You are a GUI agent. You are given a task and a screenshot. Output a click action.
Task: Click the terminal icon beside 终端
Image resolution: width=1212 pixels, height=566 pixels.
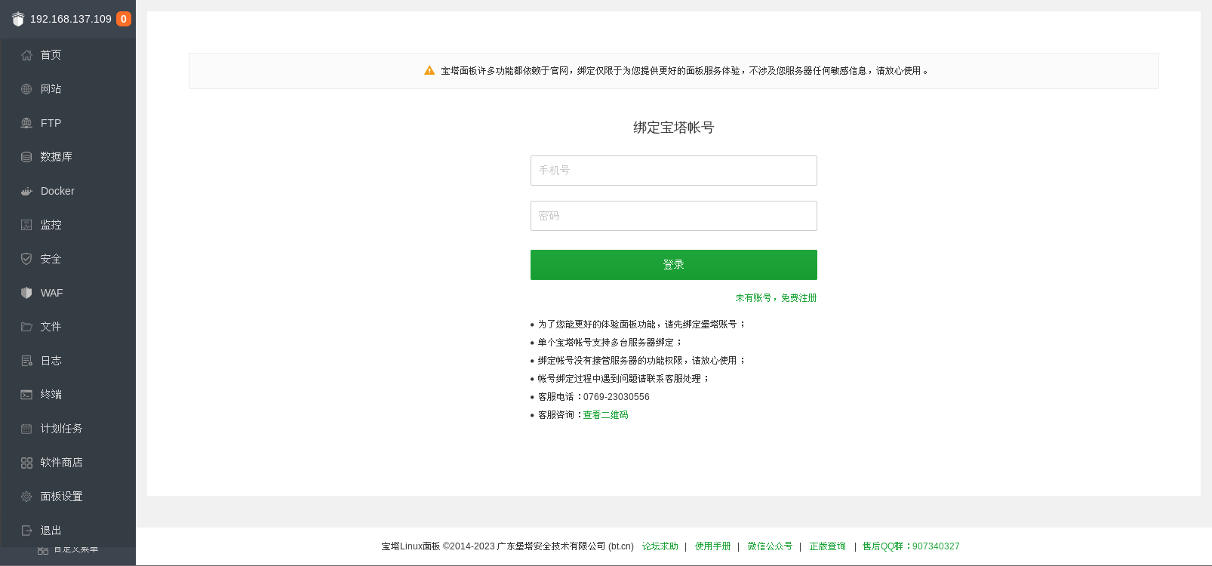pyautogui.click(x=26, y=395)
